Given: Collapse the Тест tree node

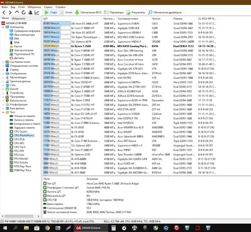Looking at the screenshot, I should click(3, 113).
